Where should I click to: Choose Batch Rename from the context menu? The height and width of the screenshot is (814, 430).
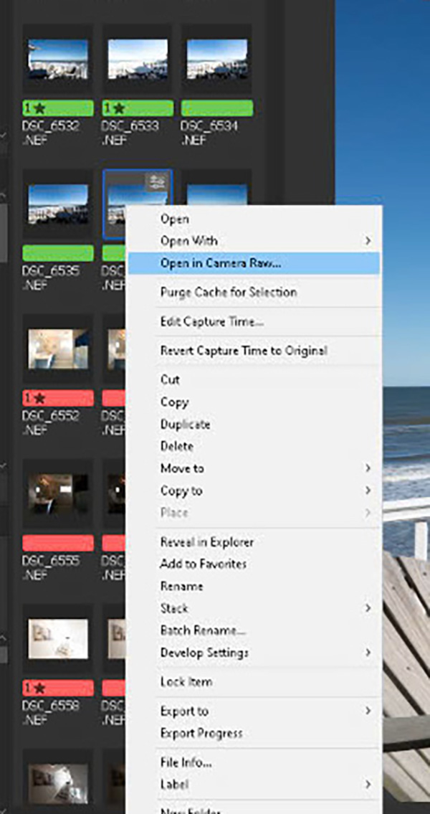point(203,630)
